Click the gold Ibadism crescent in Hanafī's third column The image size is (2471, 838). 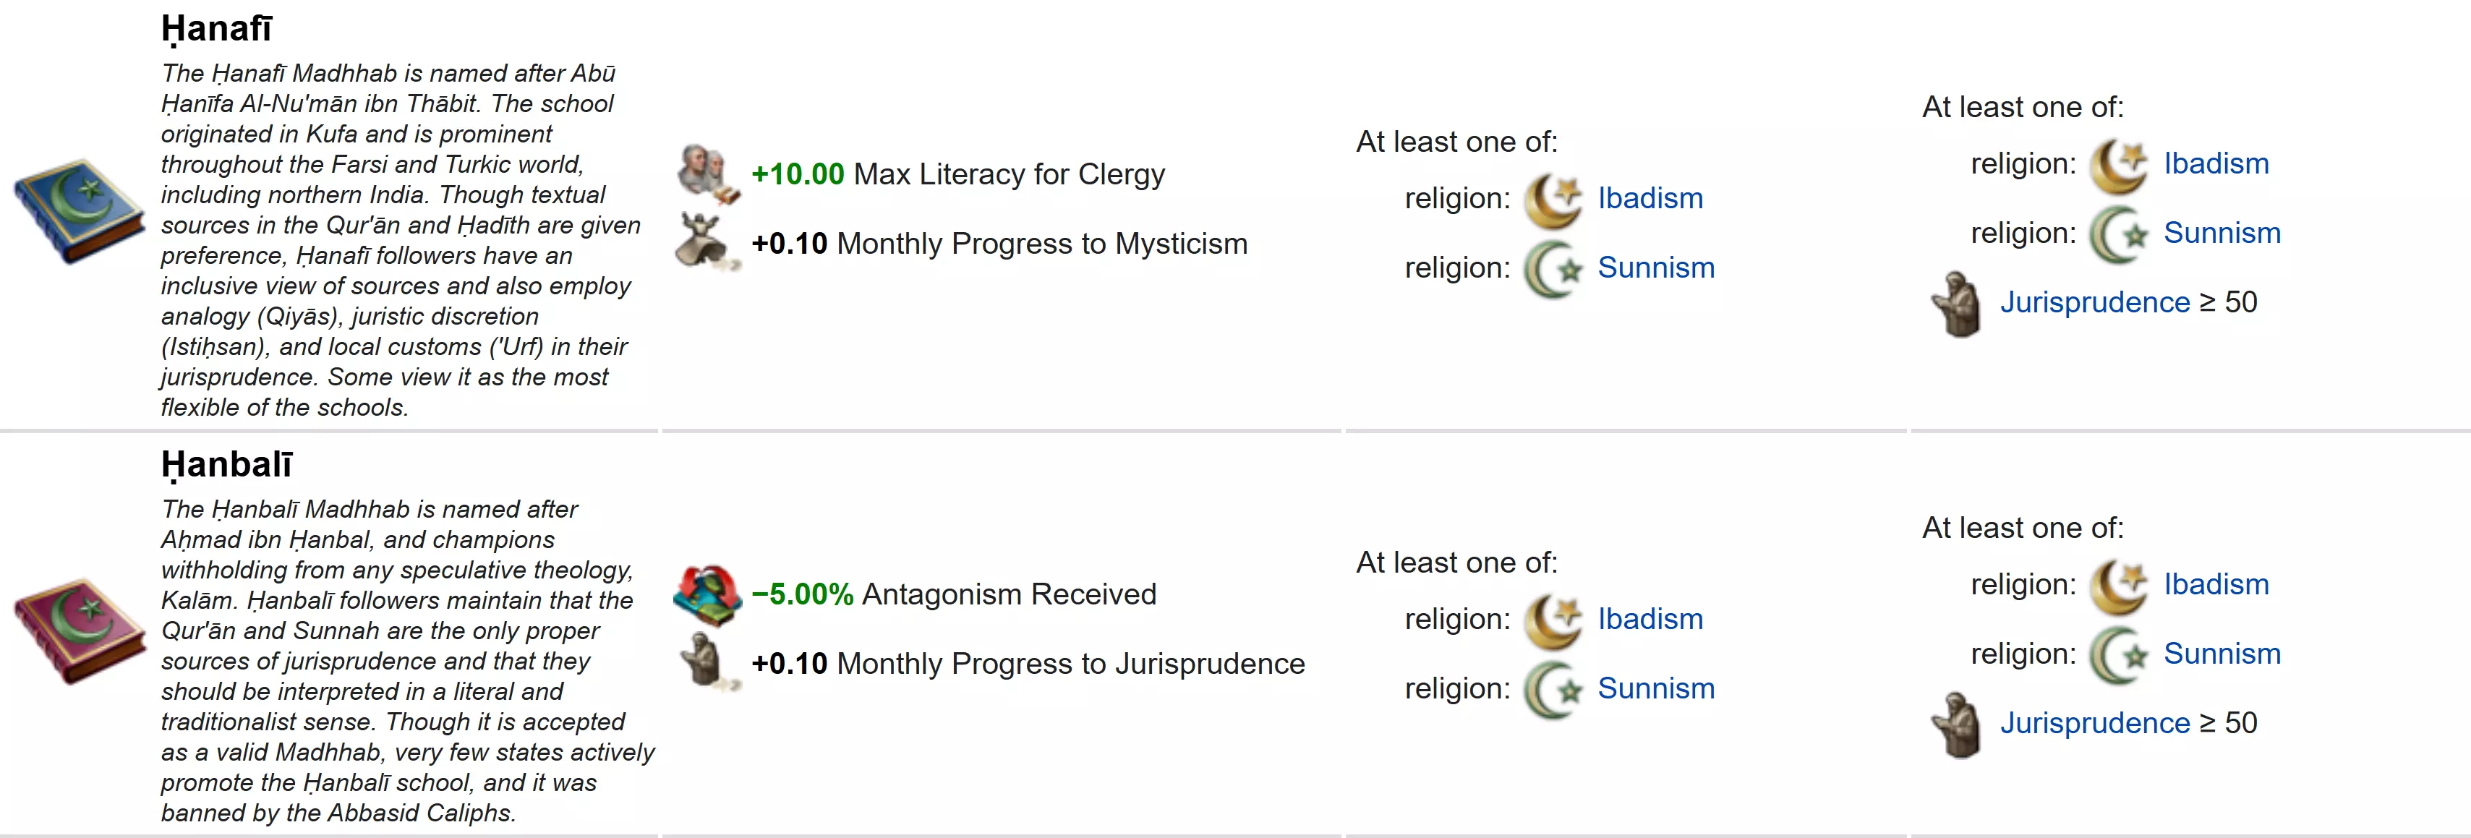pyautogui.click(x=1552, y=200)
